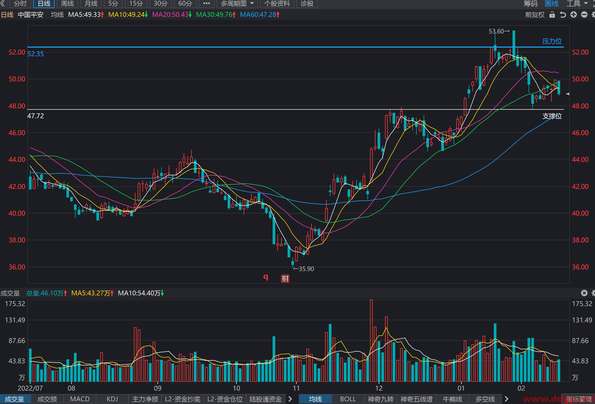Click the 财 financial marker icon
The height and width of the screenshot is (404, 595).
[x=285, y=279]
